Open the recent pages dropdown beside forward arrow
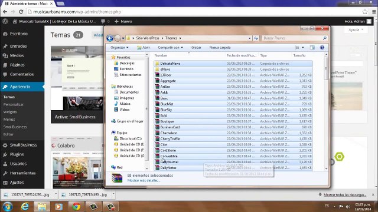 (x=123, y=38)
